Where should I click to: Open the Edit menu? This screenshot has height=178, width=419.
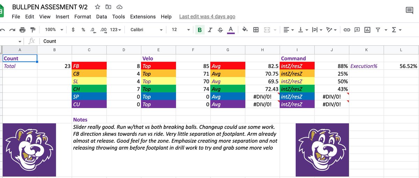point(30,16)
